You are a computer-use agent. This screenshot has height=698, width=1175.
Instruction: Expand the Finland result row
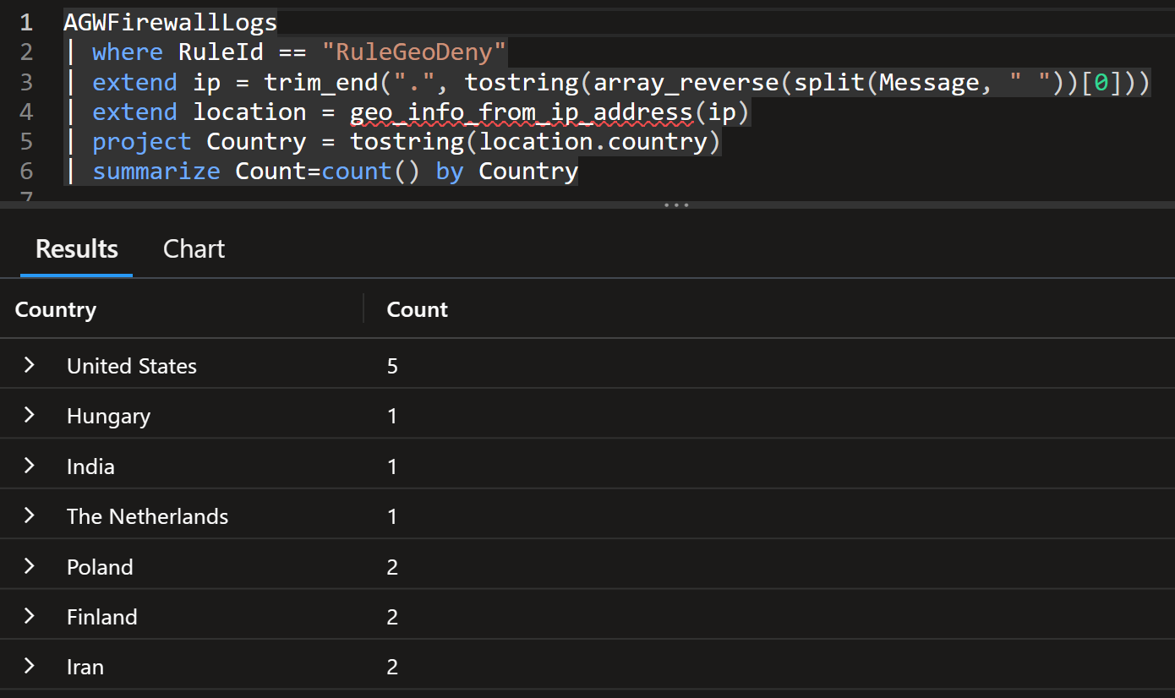(30, 616)
